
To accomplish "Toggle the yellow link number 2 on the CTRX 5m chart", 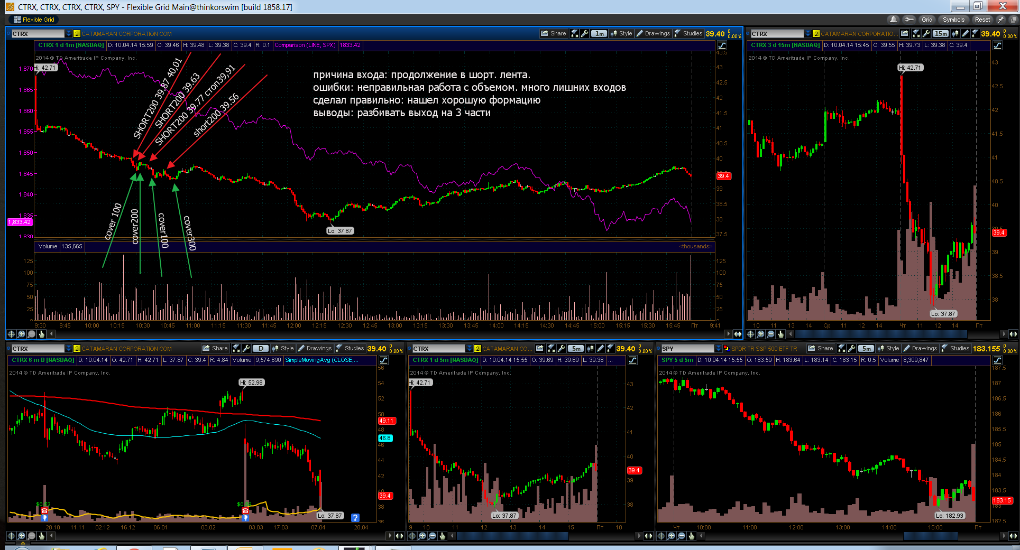I will 477,349.
